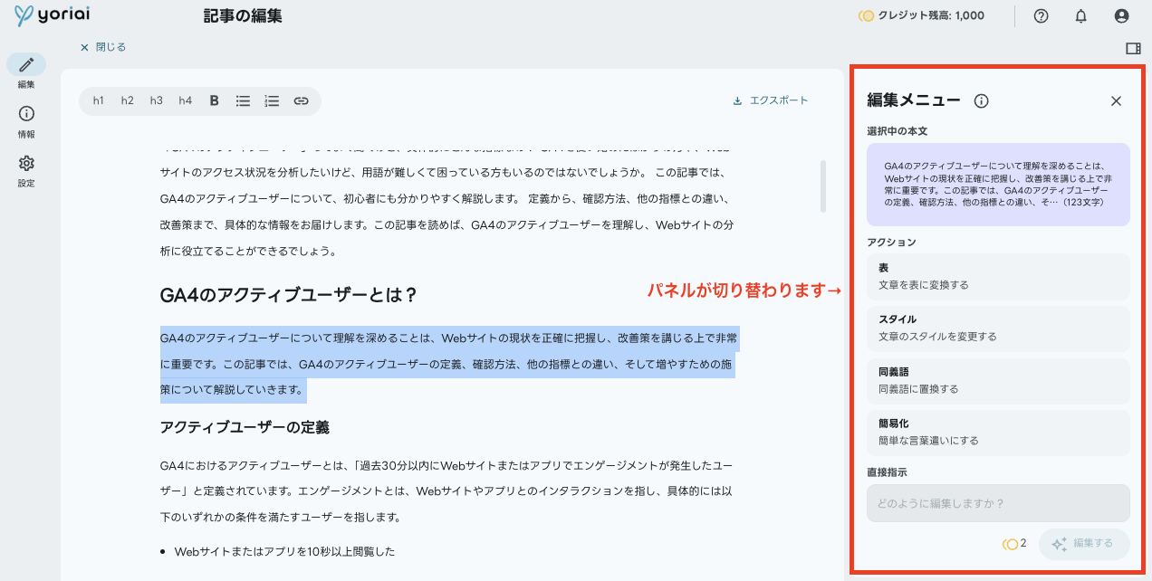Apply h3 heading format
The height and width of the screenshot is (581, 1152).
pos(157,101)
